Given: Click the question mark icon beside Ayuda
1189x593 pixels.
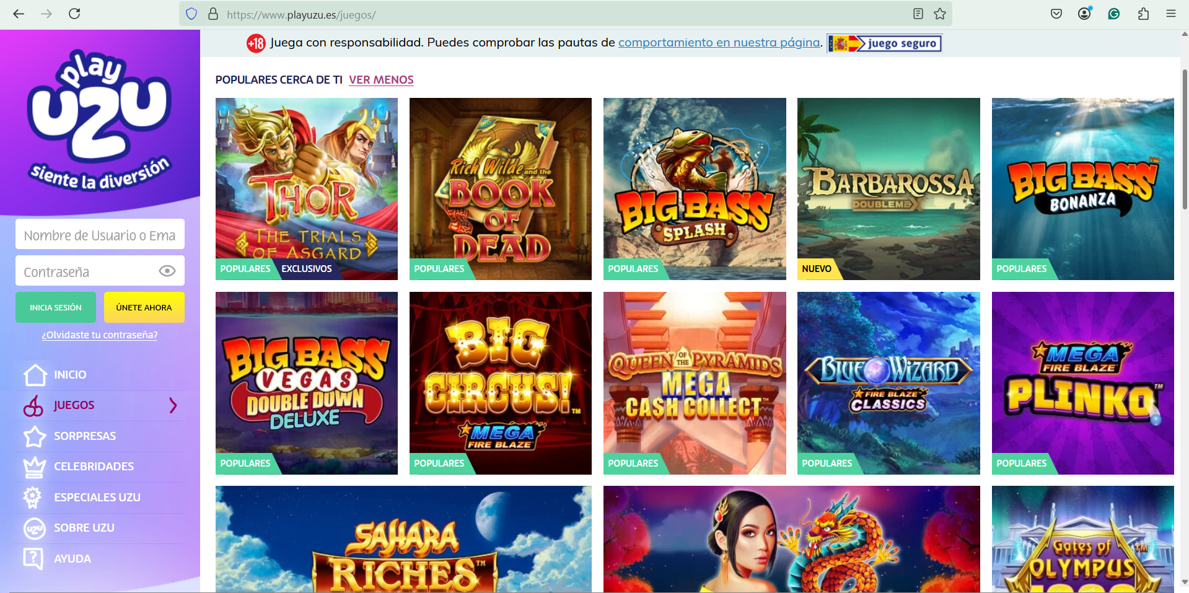Looking at the screenshot, I should (x=33, y=558).
